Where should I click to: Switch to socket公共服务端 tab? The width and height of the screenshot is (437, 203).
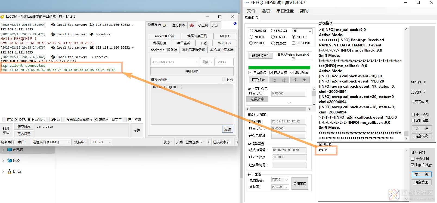pyautogui.click(x=164, y=50)
